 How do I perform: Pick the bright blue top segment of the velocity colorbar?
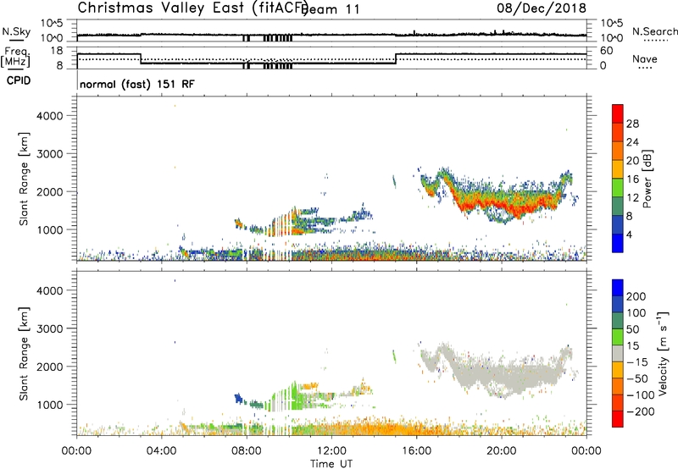[x=618, y=288]
